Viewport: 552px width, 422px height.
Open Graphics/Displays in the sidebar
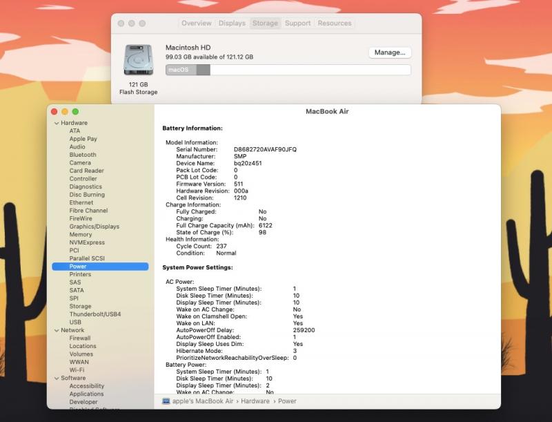(x=95, y=227)
